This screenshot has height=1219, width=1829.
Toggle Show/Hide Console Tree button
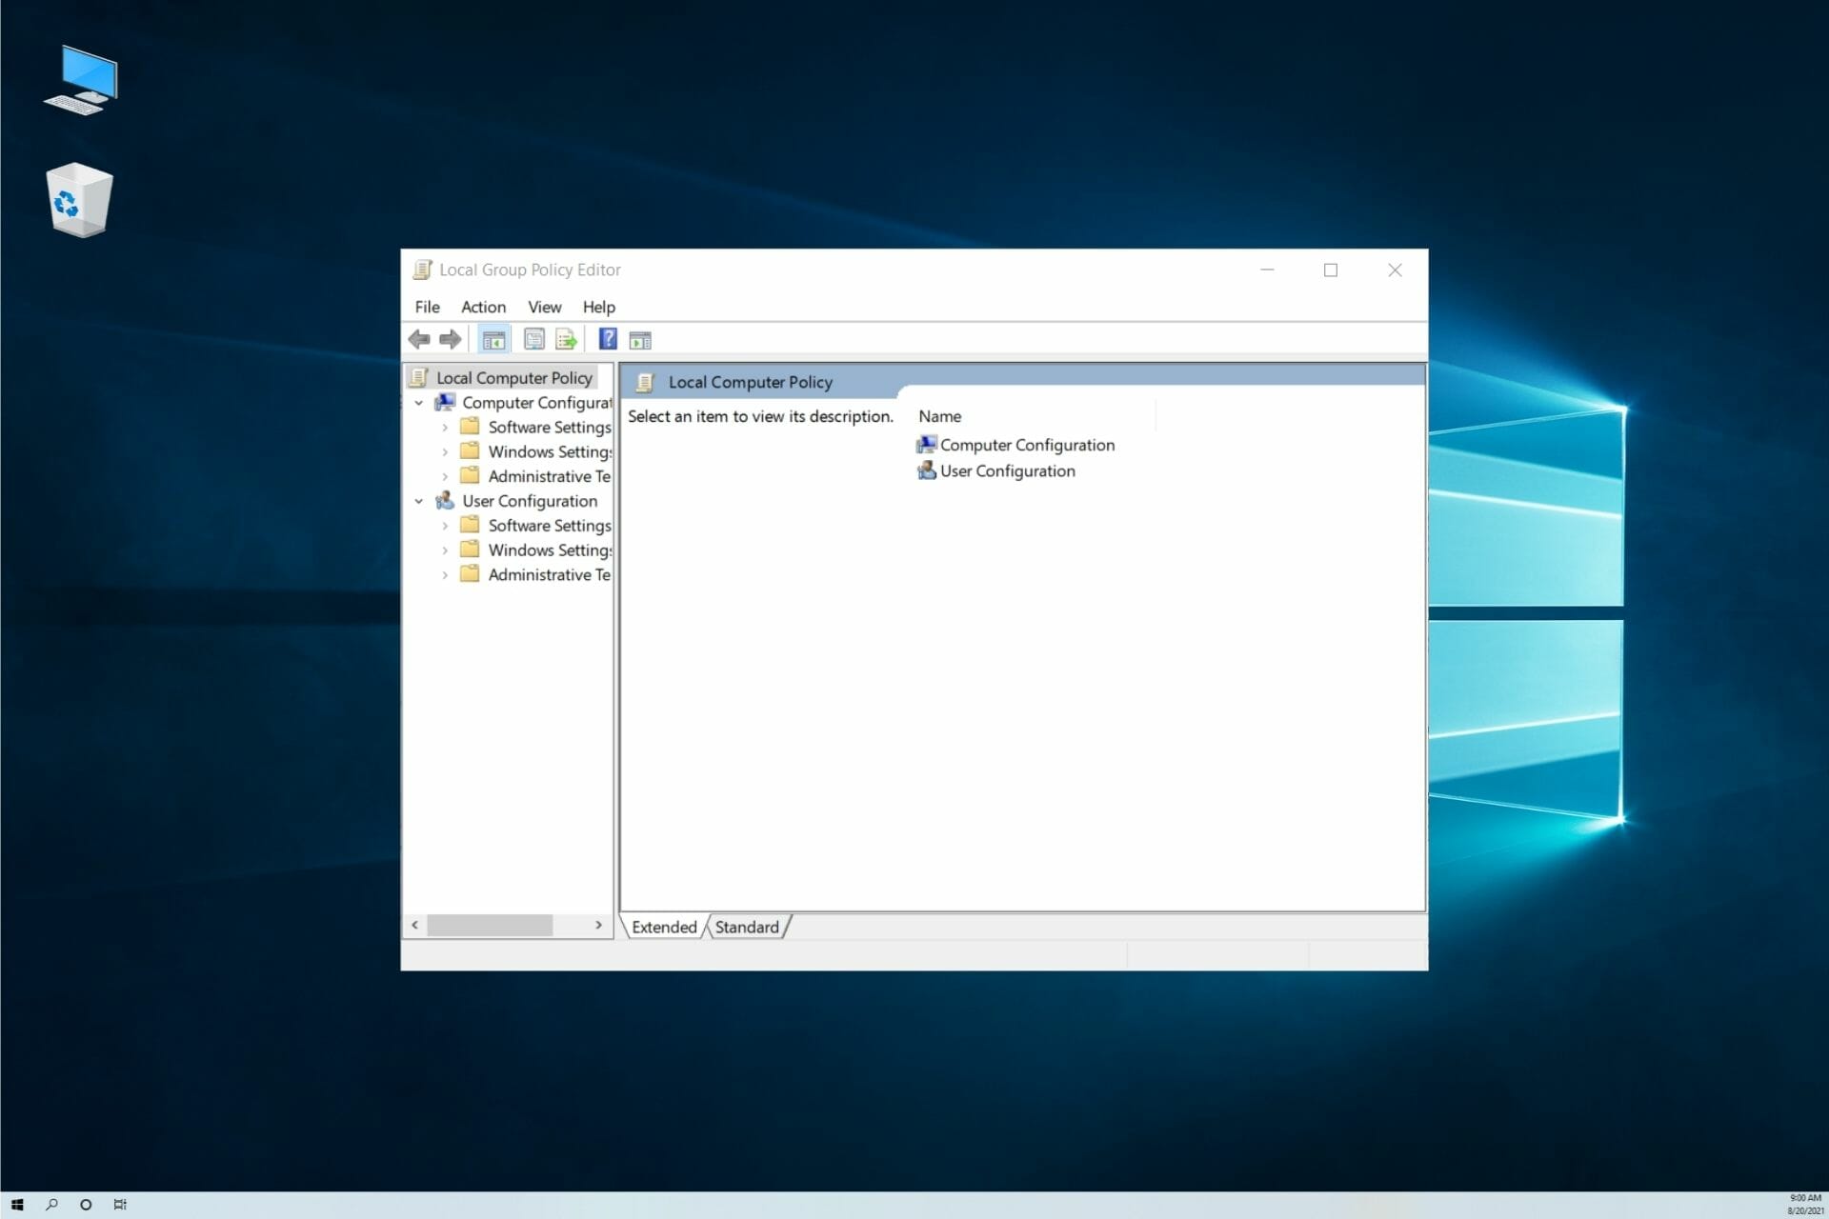click(493, 340)
